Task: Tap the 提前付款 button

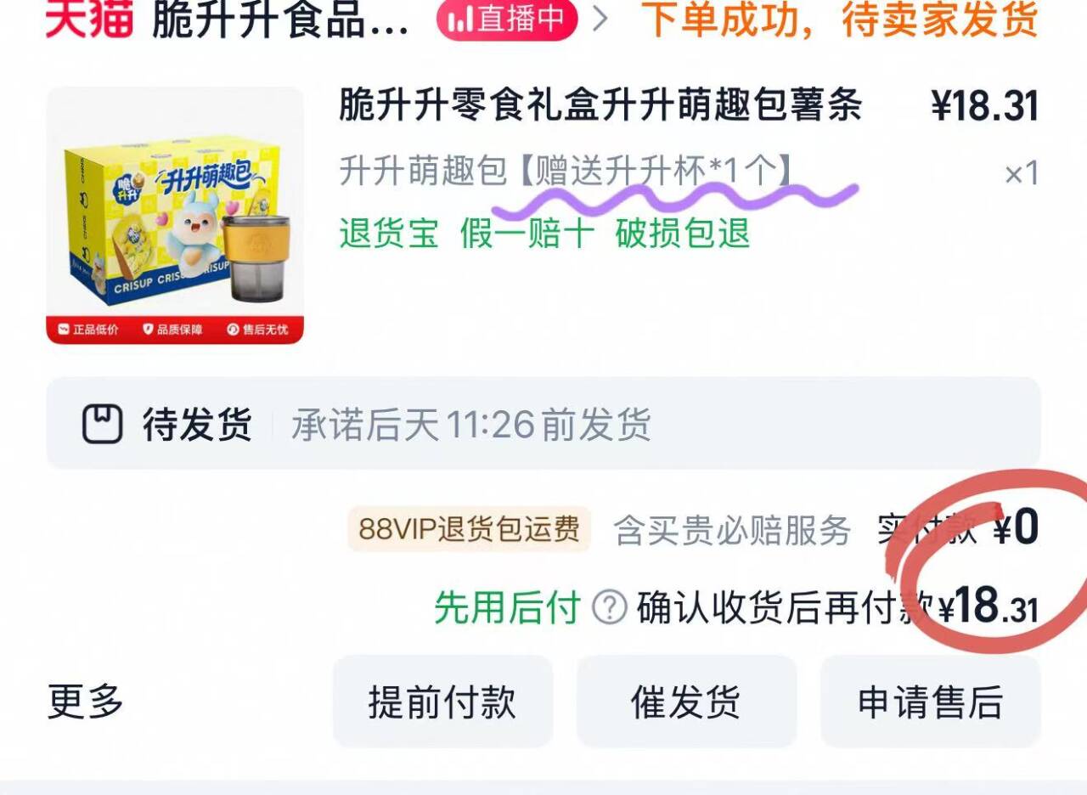Action: (442, 702)
